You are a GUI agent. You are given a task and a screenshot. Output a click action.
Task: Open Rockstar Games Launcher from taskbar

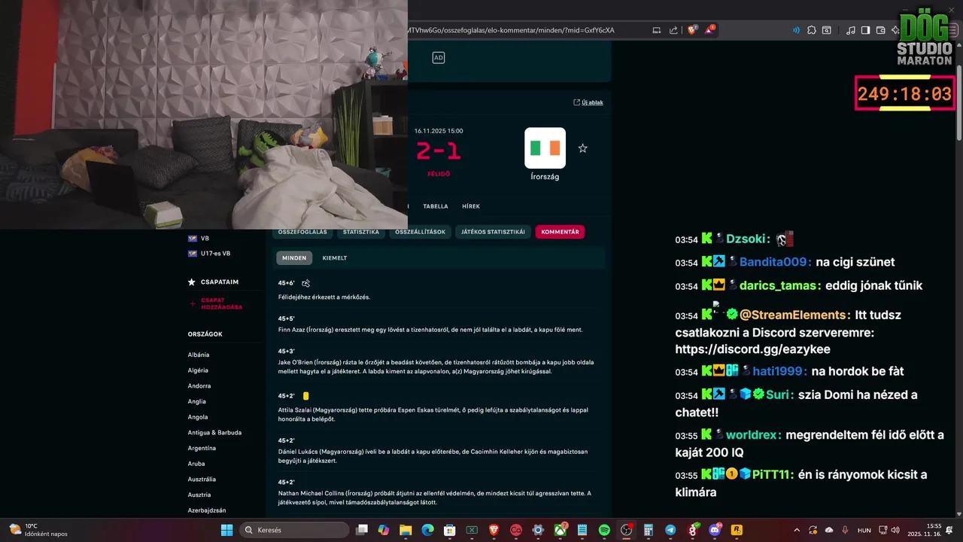[737, 530]
